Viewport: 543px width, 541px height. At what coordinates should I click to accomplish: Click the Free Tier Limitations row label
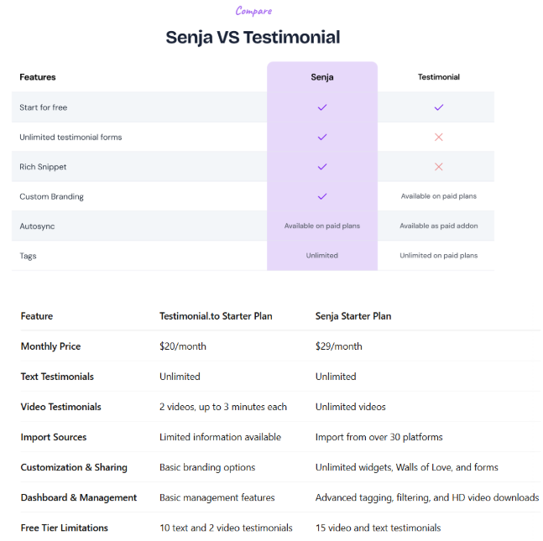coord(65,528)
